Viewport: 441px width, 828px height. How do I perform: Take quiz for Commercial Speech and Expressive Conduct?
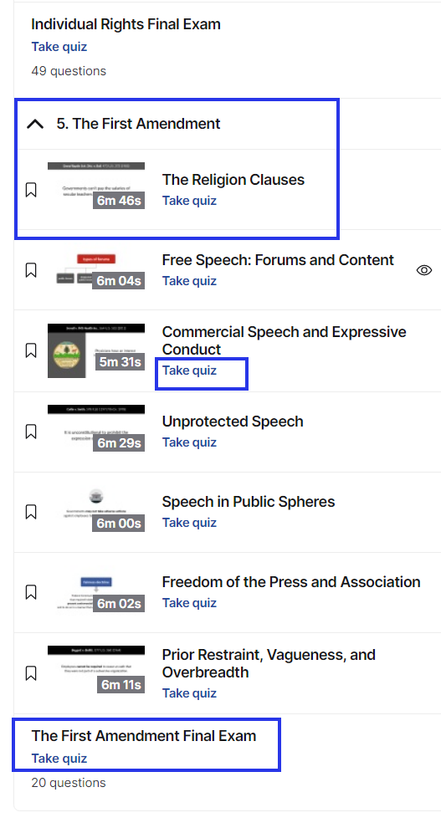[190, 371]
